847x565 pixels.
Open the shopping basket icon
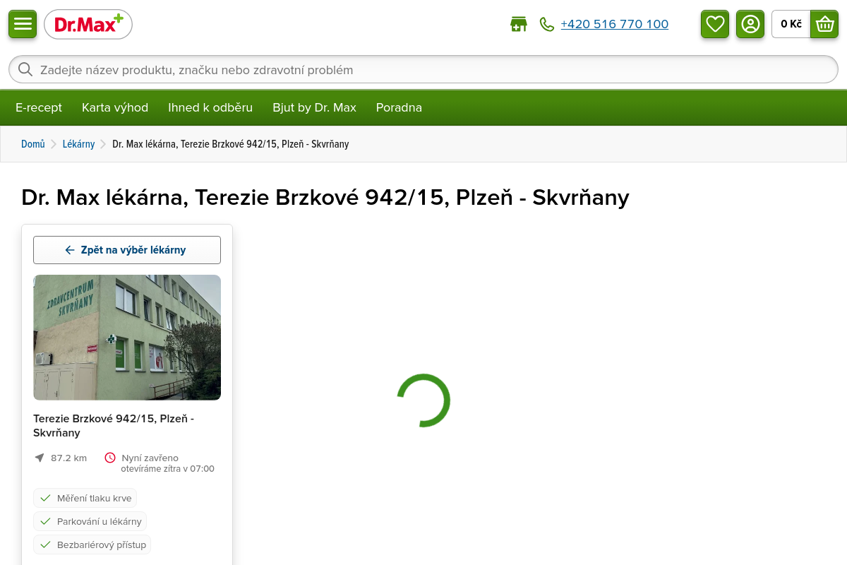pos(824,24)
